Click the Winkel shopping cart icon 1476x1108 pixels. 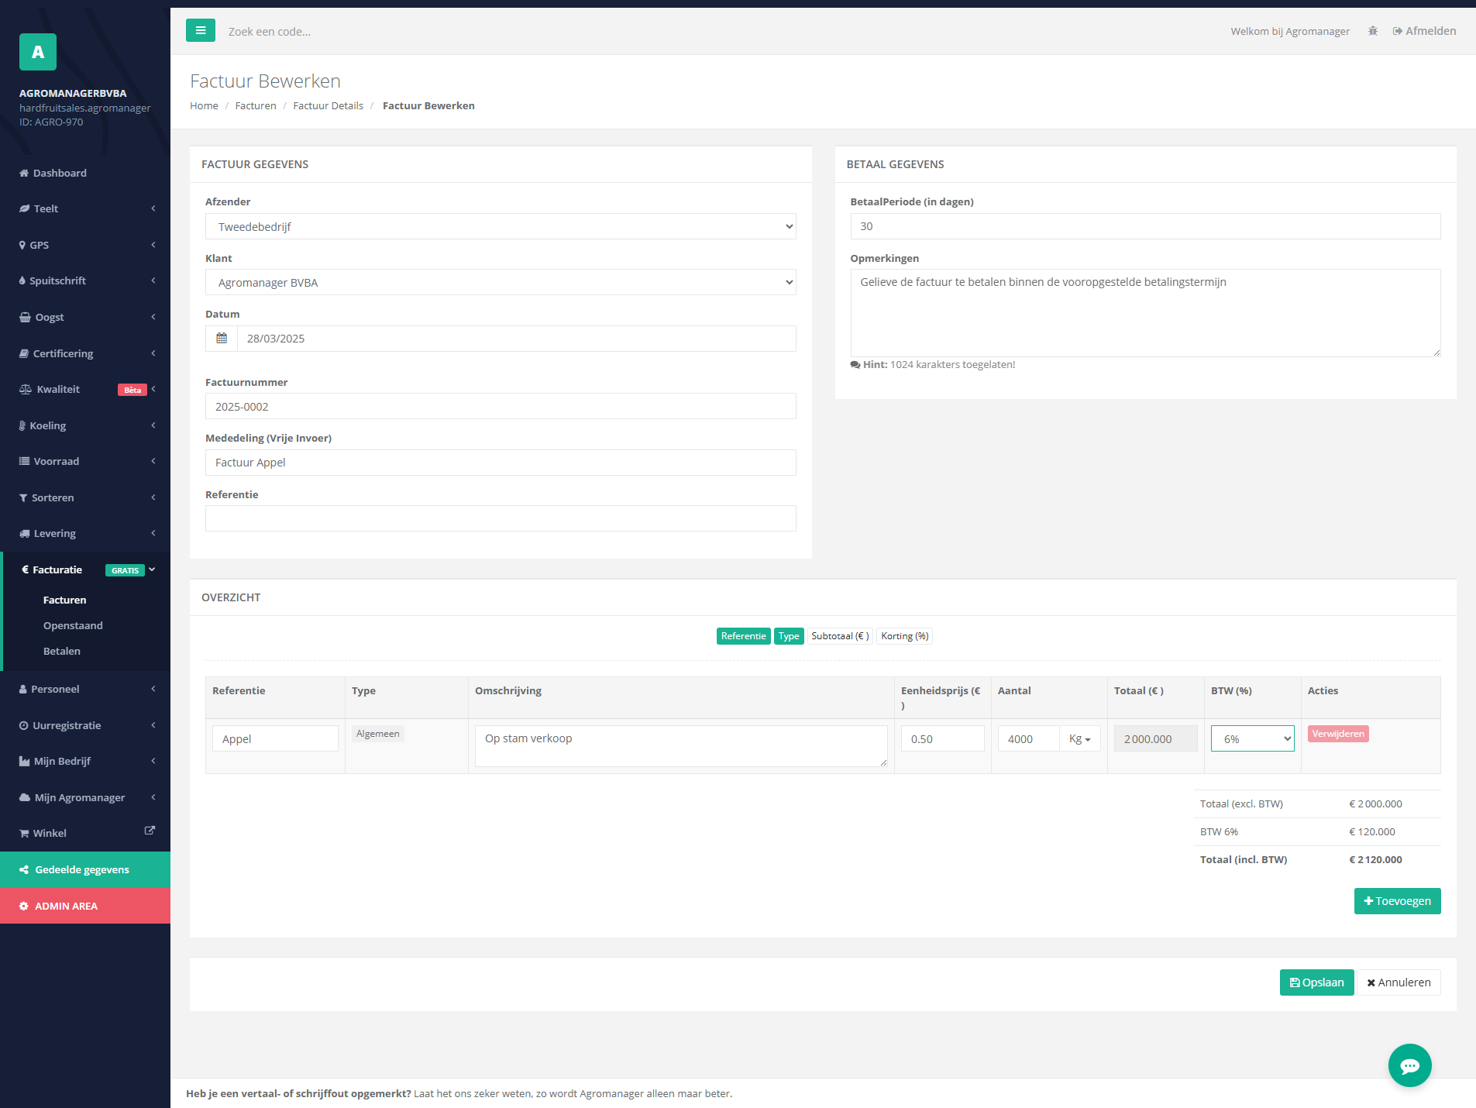coord(24,833)
